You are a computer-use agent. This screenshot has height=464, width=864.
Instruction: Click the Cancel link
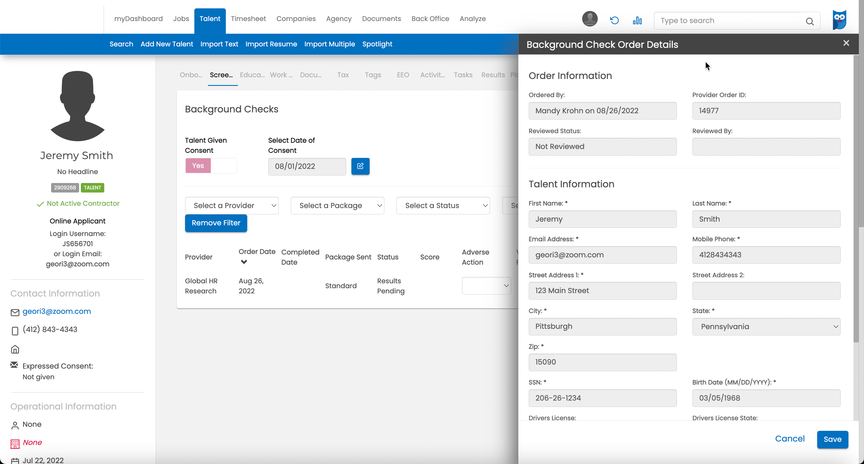click(789, 439)
